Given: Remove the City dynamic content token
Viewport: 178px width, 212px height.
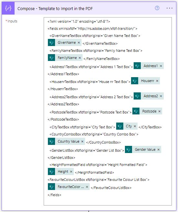Looking at the screenshot, I should [135, 126].
